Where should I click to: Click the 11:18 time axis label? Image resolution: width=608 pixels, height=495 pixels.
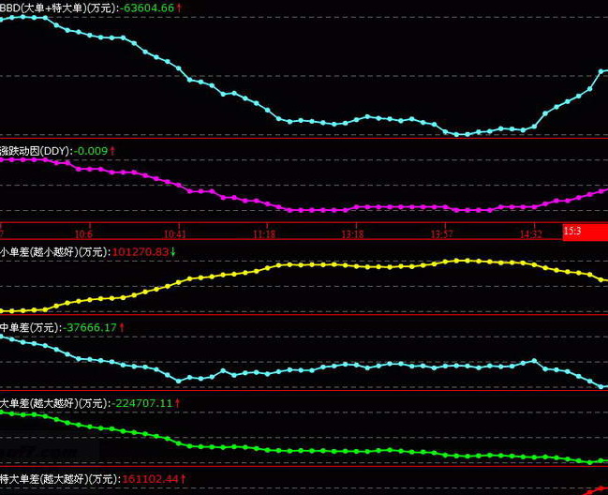[x=265, y=232]
